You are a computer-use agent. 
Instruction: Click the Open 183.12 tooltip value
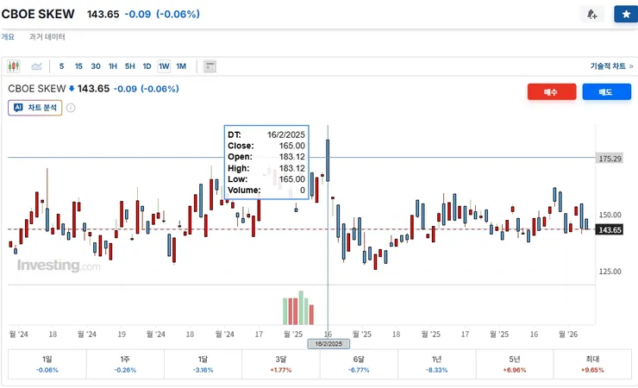pyautogui.click(x=291, y=157)
